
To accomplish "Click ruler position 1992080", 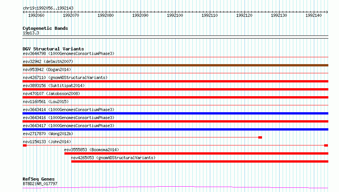I will click(106, 15).
